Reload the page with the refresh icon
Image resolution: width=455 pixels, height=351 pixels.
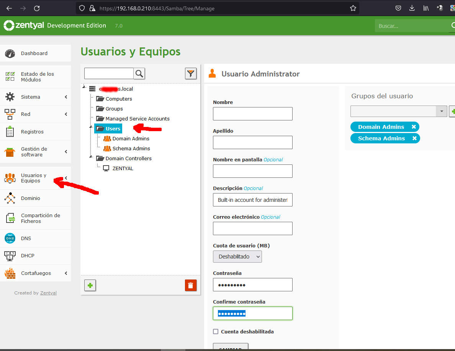(37, 8)
